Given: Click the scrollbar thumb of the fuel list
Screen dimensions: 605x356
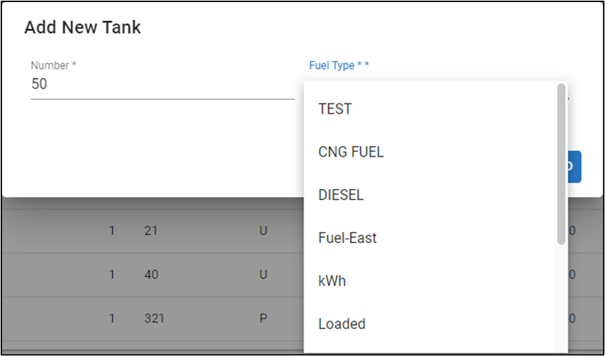Looking at the screenshot, I should click(x=561, y=163).
